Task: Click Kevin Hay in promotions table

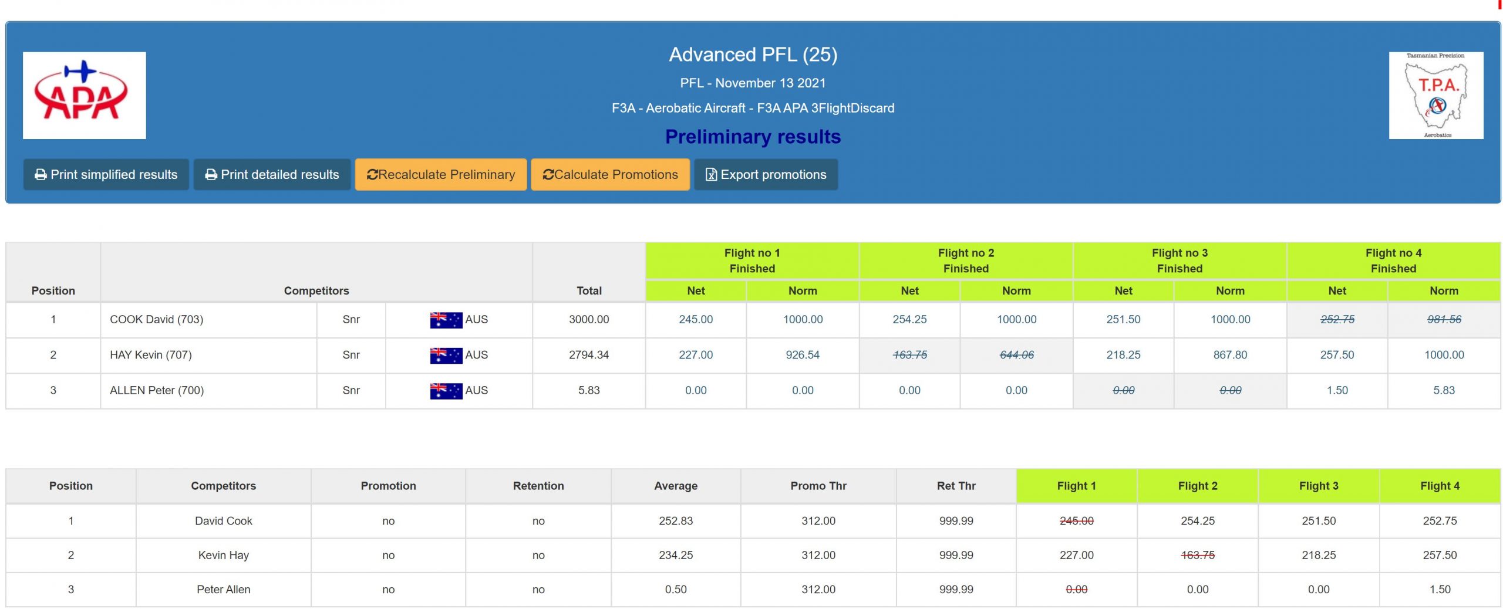Action: coord(223,556)
